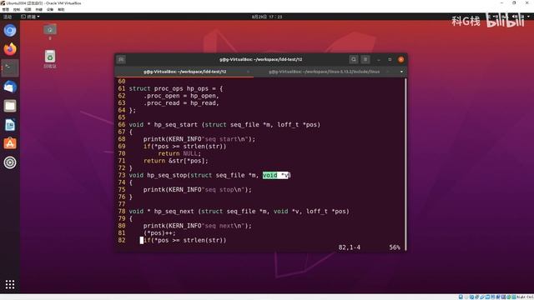
Task: Click "return &str[*pos];" on line 71
Action: coord(176,161)
